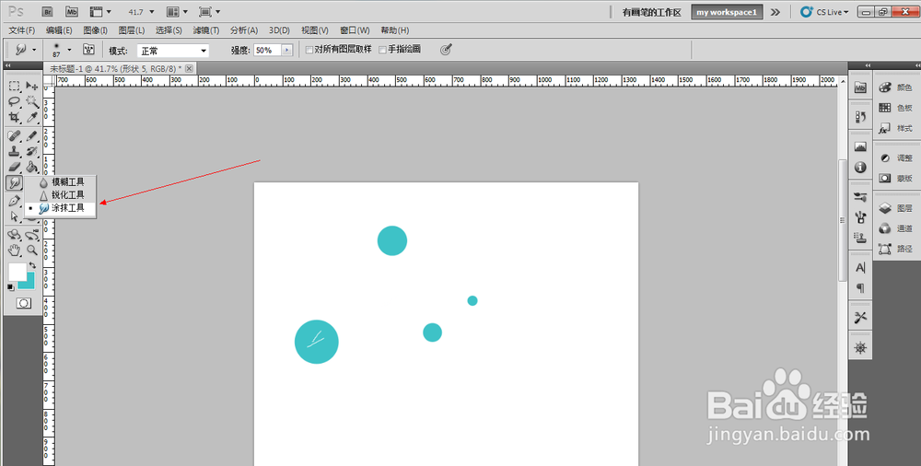Open the 强度 strength slider arrow

286,51
